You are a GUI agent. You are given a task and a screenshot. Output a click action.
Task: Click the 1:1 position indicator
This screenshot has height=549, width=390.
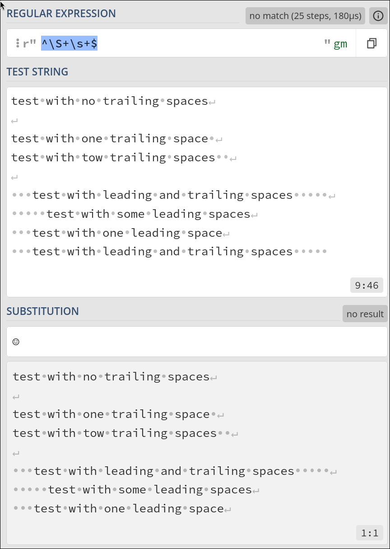[x=370, y=533]
